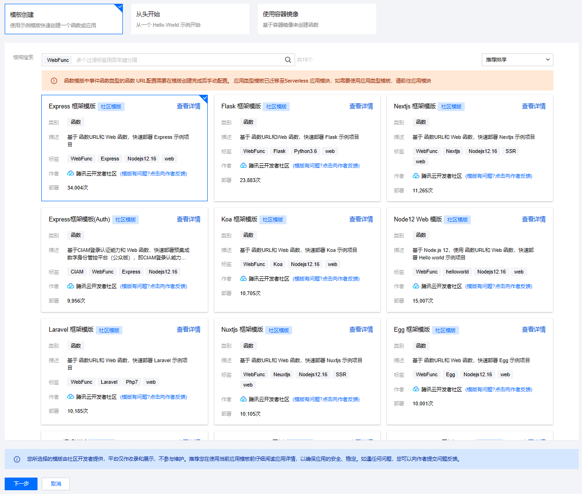Open 查看详情 for Egg 框架模版
Viewport: 582px width, 494px height.
click(x=534, y=330)
